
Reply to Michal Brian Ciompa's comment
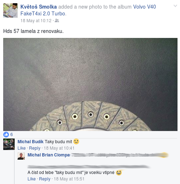point(45,179)
